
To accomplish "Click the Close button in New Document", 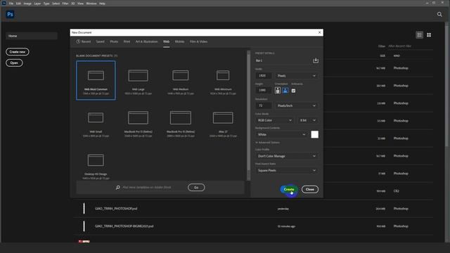I will click(x=309, y=189).
